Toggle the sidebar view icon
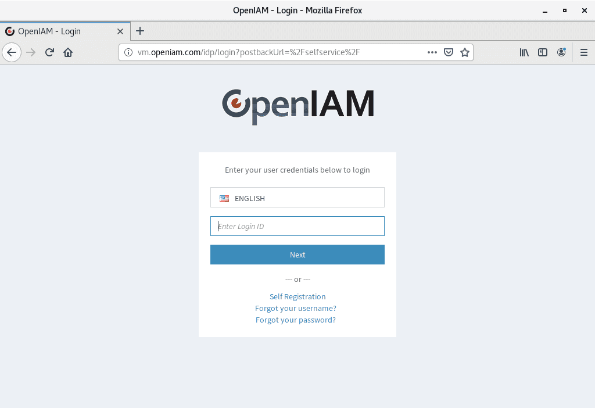 (543, 52)
